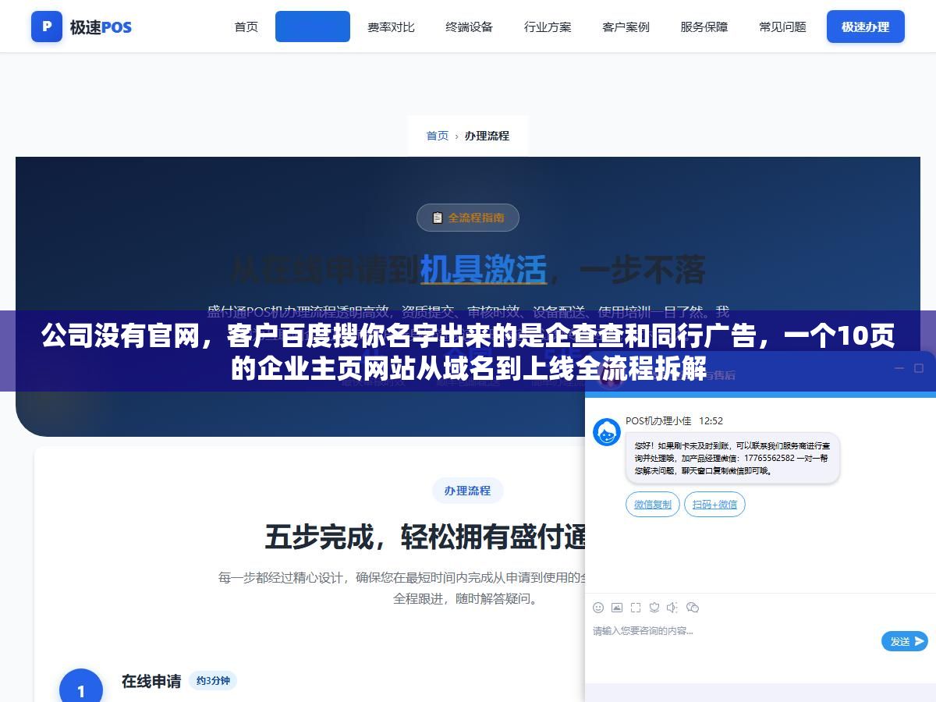Click the 办理流程 section badge
The height and width of the screenshot is (702, 936).
[468, 491]
